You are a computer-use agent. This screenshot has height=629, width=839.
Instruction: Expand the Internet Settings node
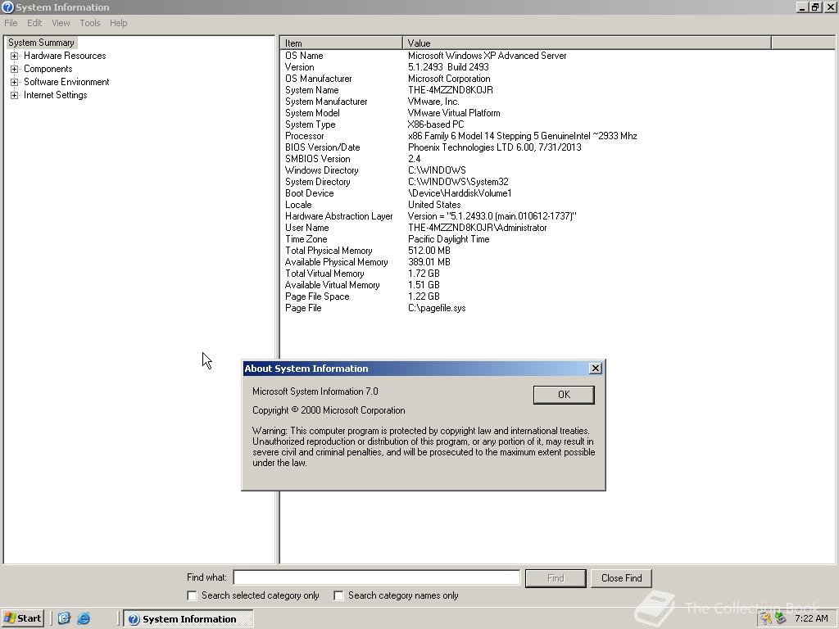[15, 95]
